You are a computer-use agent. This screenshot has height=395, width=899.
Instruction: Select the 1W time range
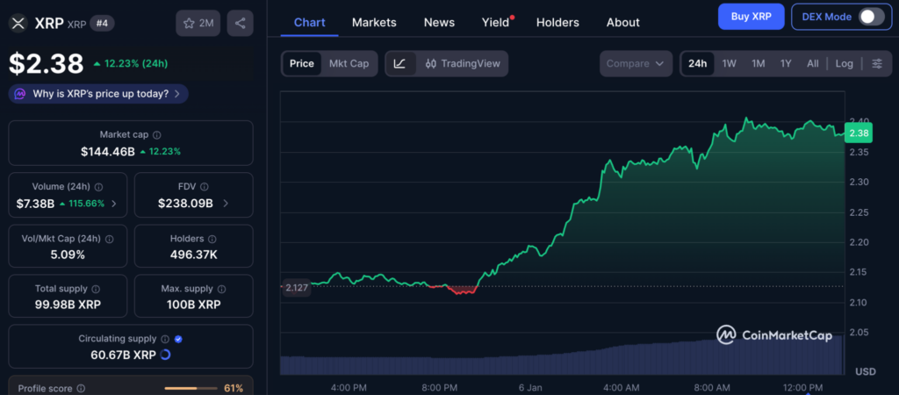[x=729, y=63]
